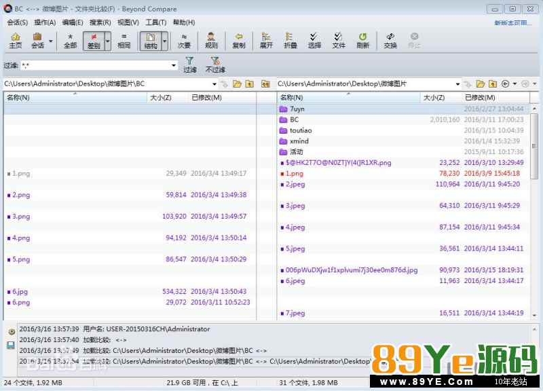
Task: Click into the 过滤 filter text field
Action: coord(95,65)
